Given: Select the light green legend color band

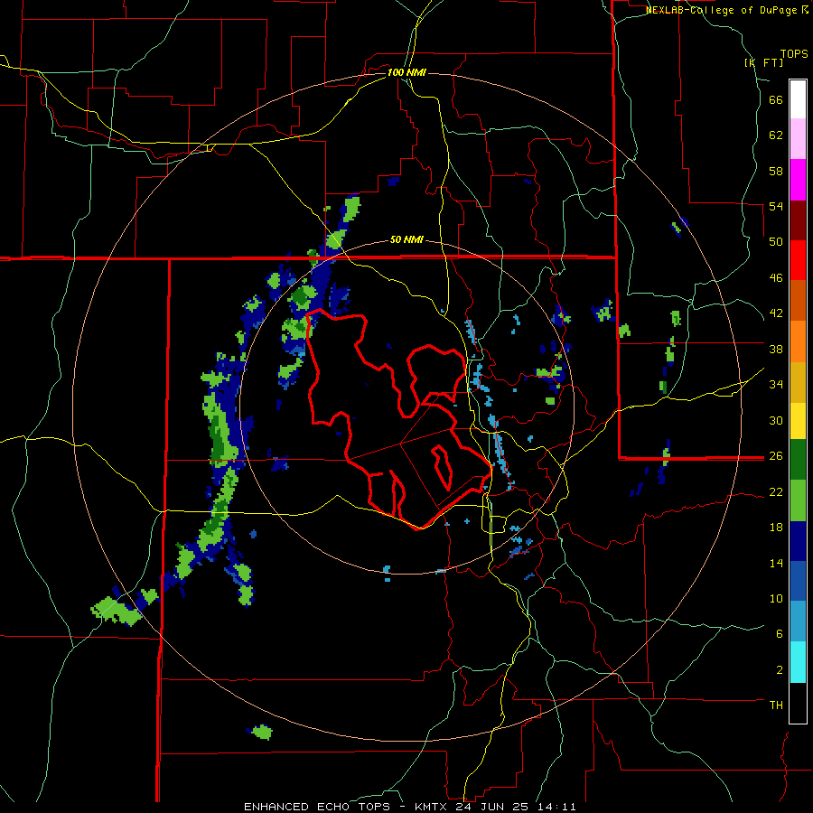Looking at the screenshot, I should (x=798, y=500).
